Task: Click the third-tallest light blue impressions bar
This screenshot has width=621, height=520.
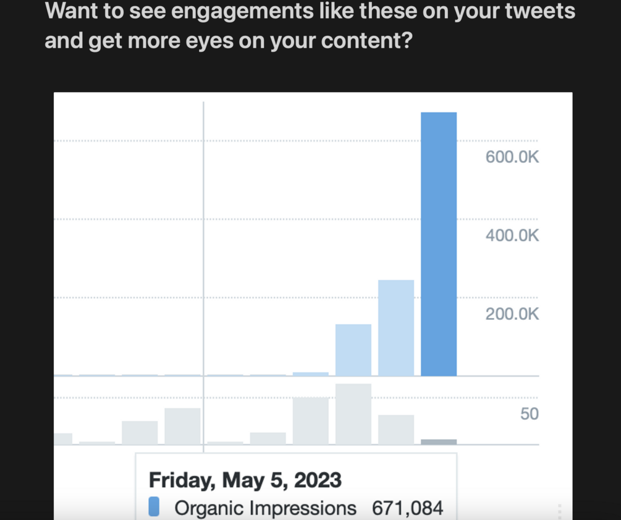Action: pos(353,350)
